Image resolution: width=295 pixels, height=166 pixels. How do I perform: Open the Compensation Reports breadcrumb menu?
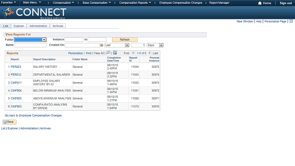pos(135,3)
